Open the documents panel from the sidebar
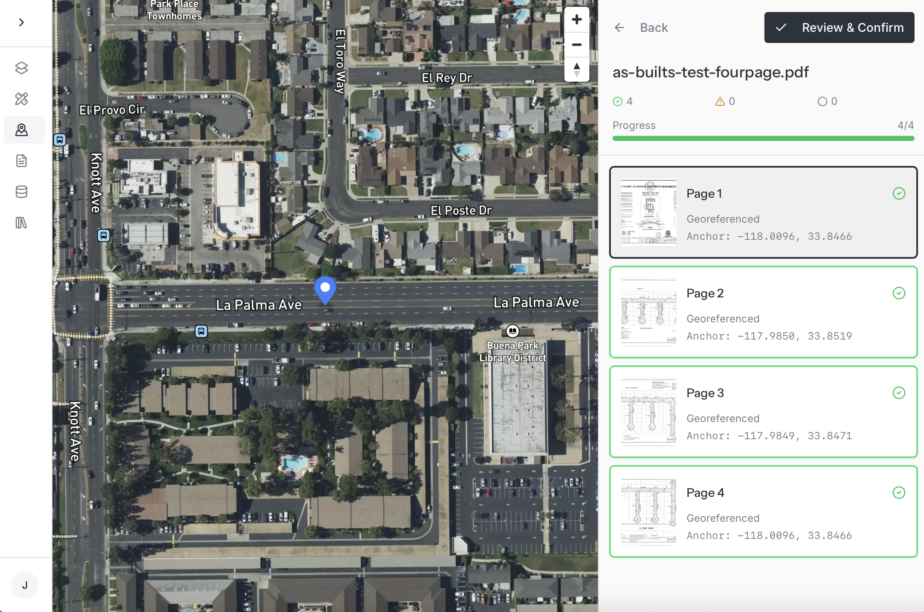This screenshot has height=612, width=924. point(21,160)
